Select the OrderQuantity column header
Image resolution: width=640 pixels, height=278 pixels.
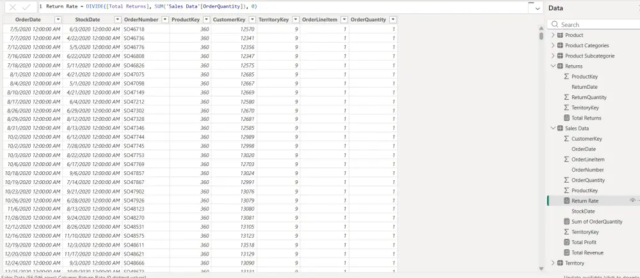click(368, 20)
